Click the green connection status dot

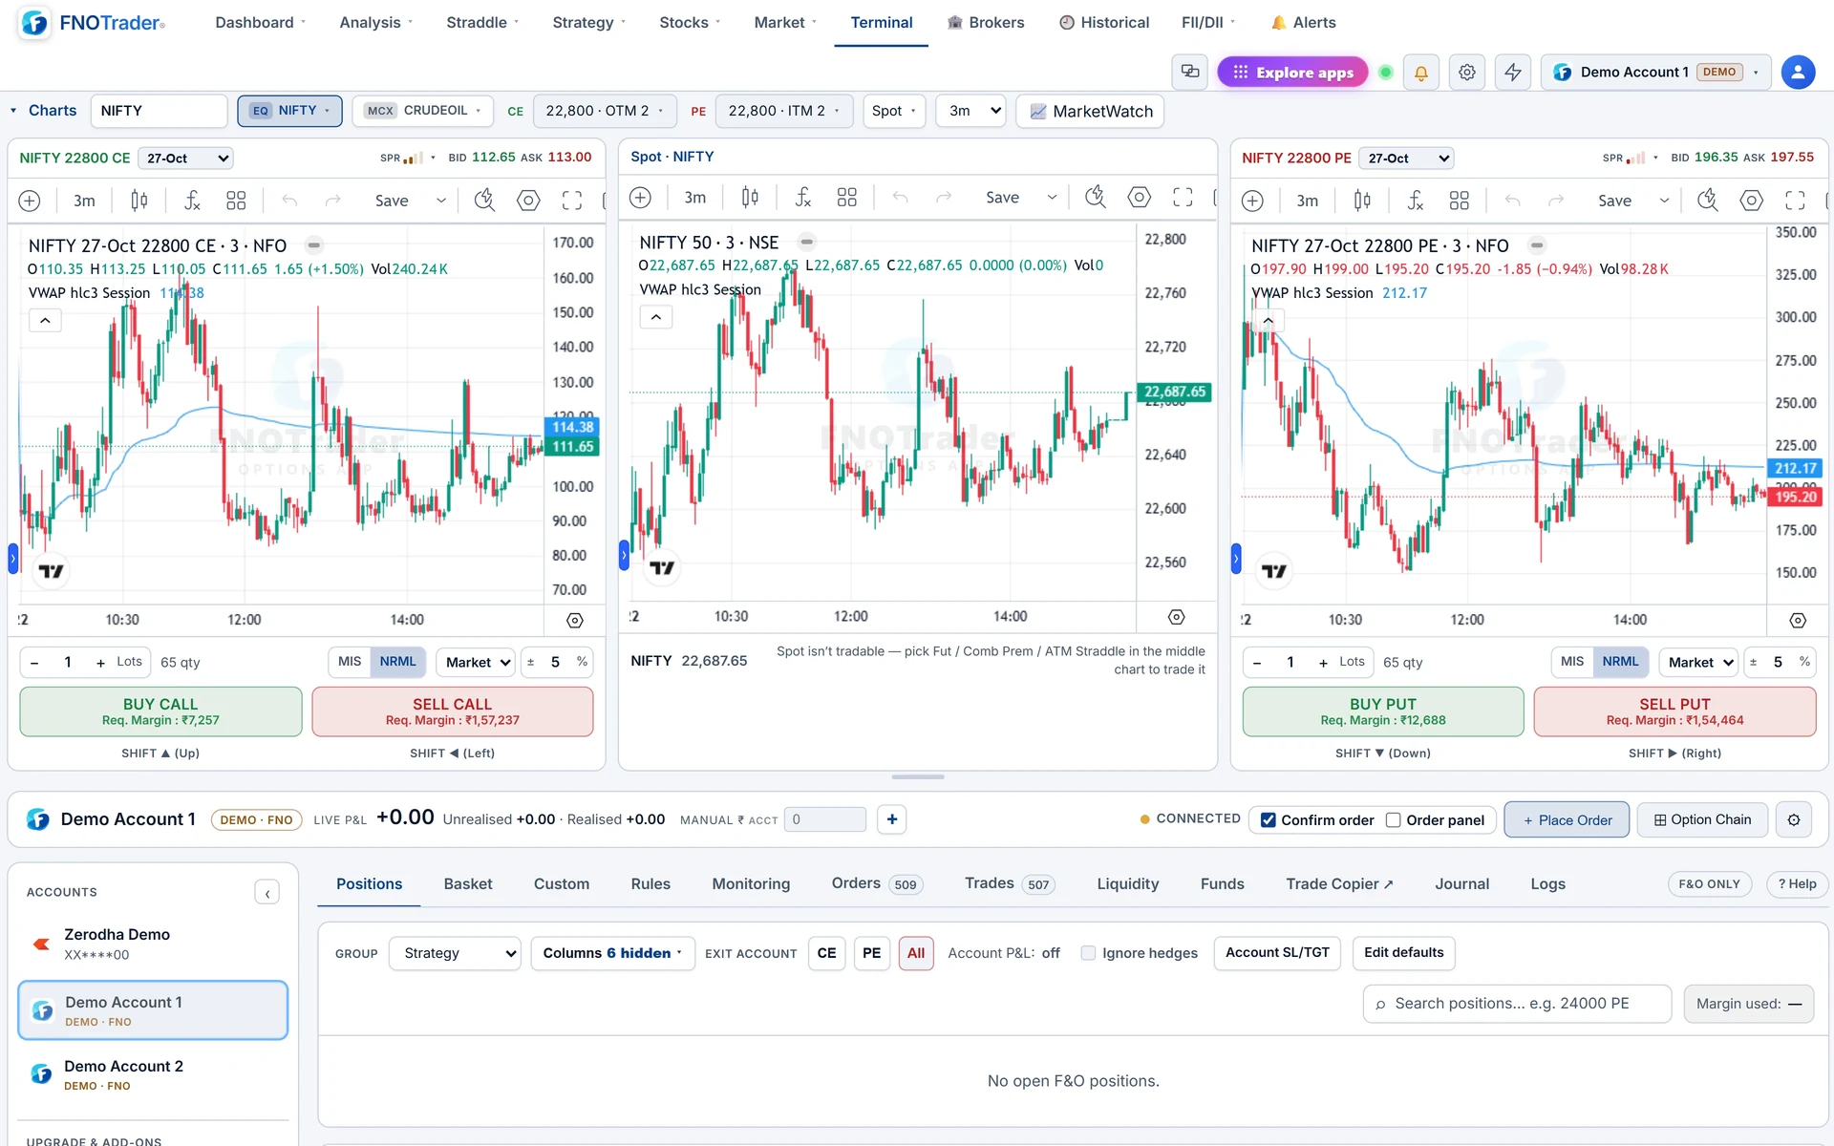[x=1386, y=73]
